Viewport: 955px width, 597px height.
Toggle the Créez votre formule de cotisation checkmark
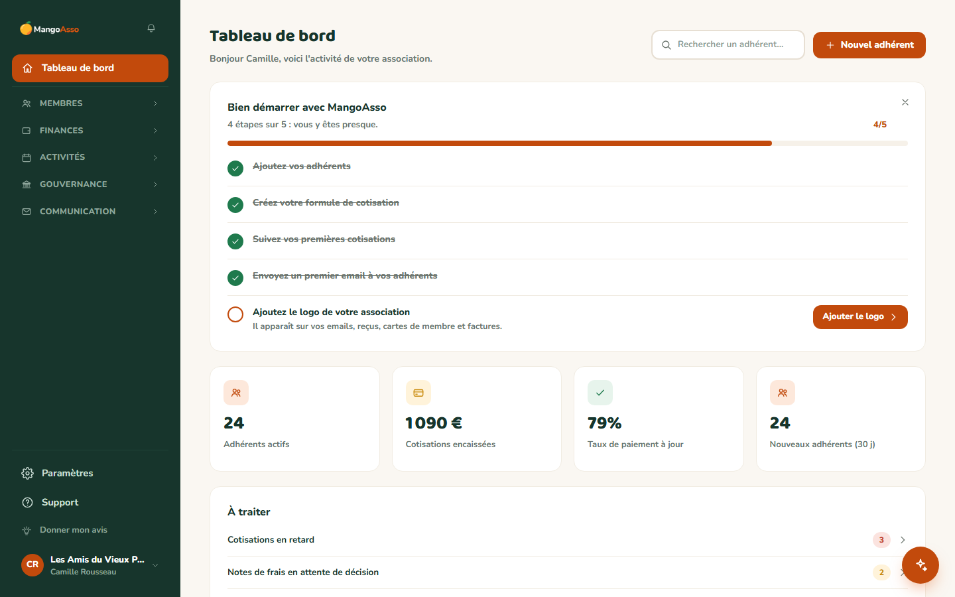[235, 205]
